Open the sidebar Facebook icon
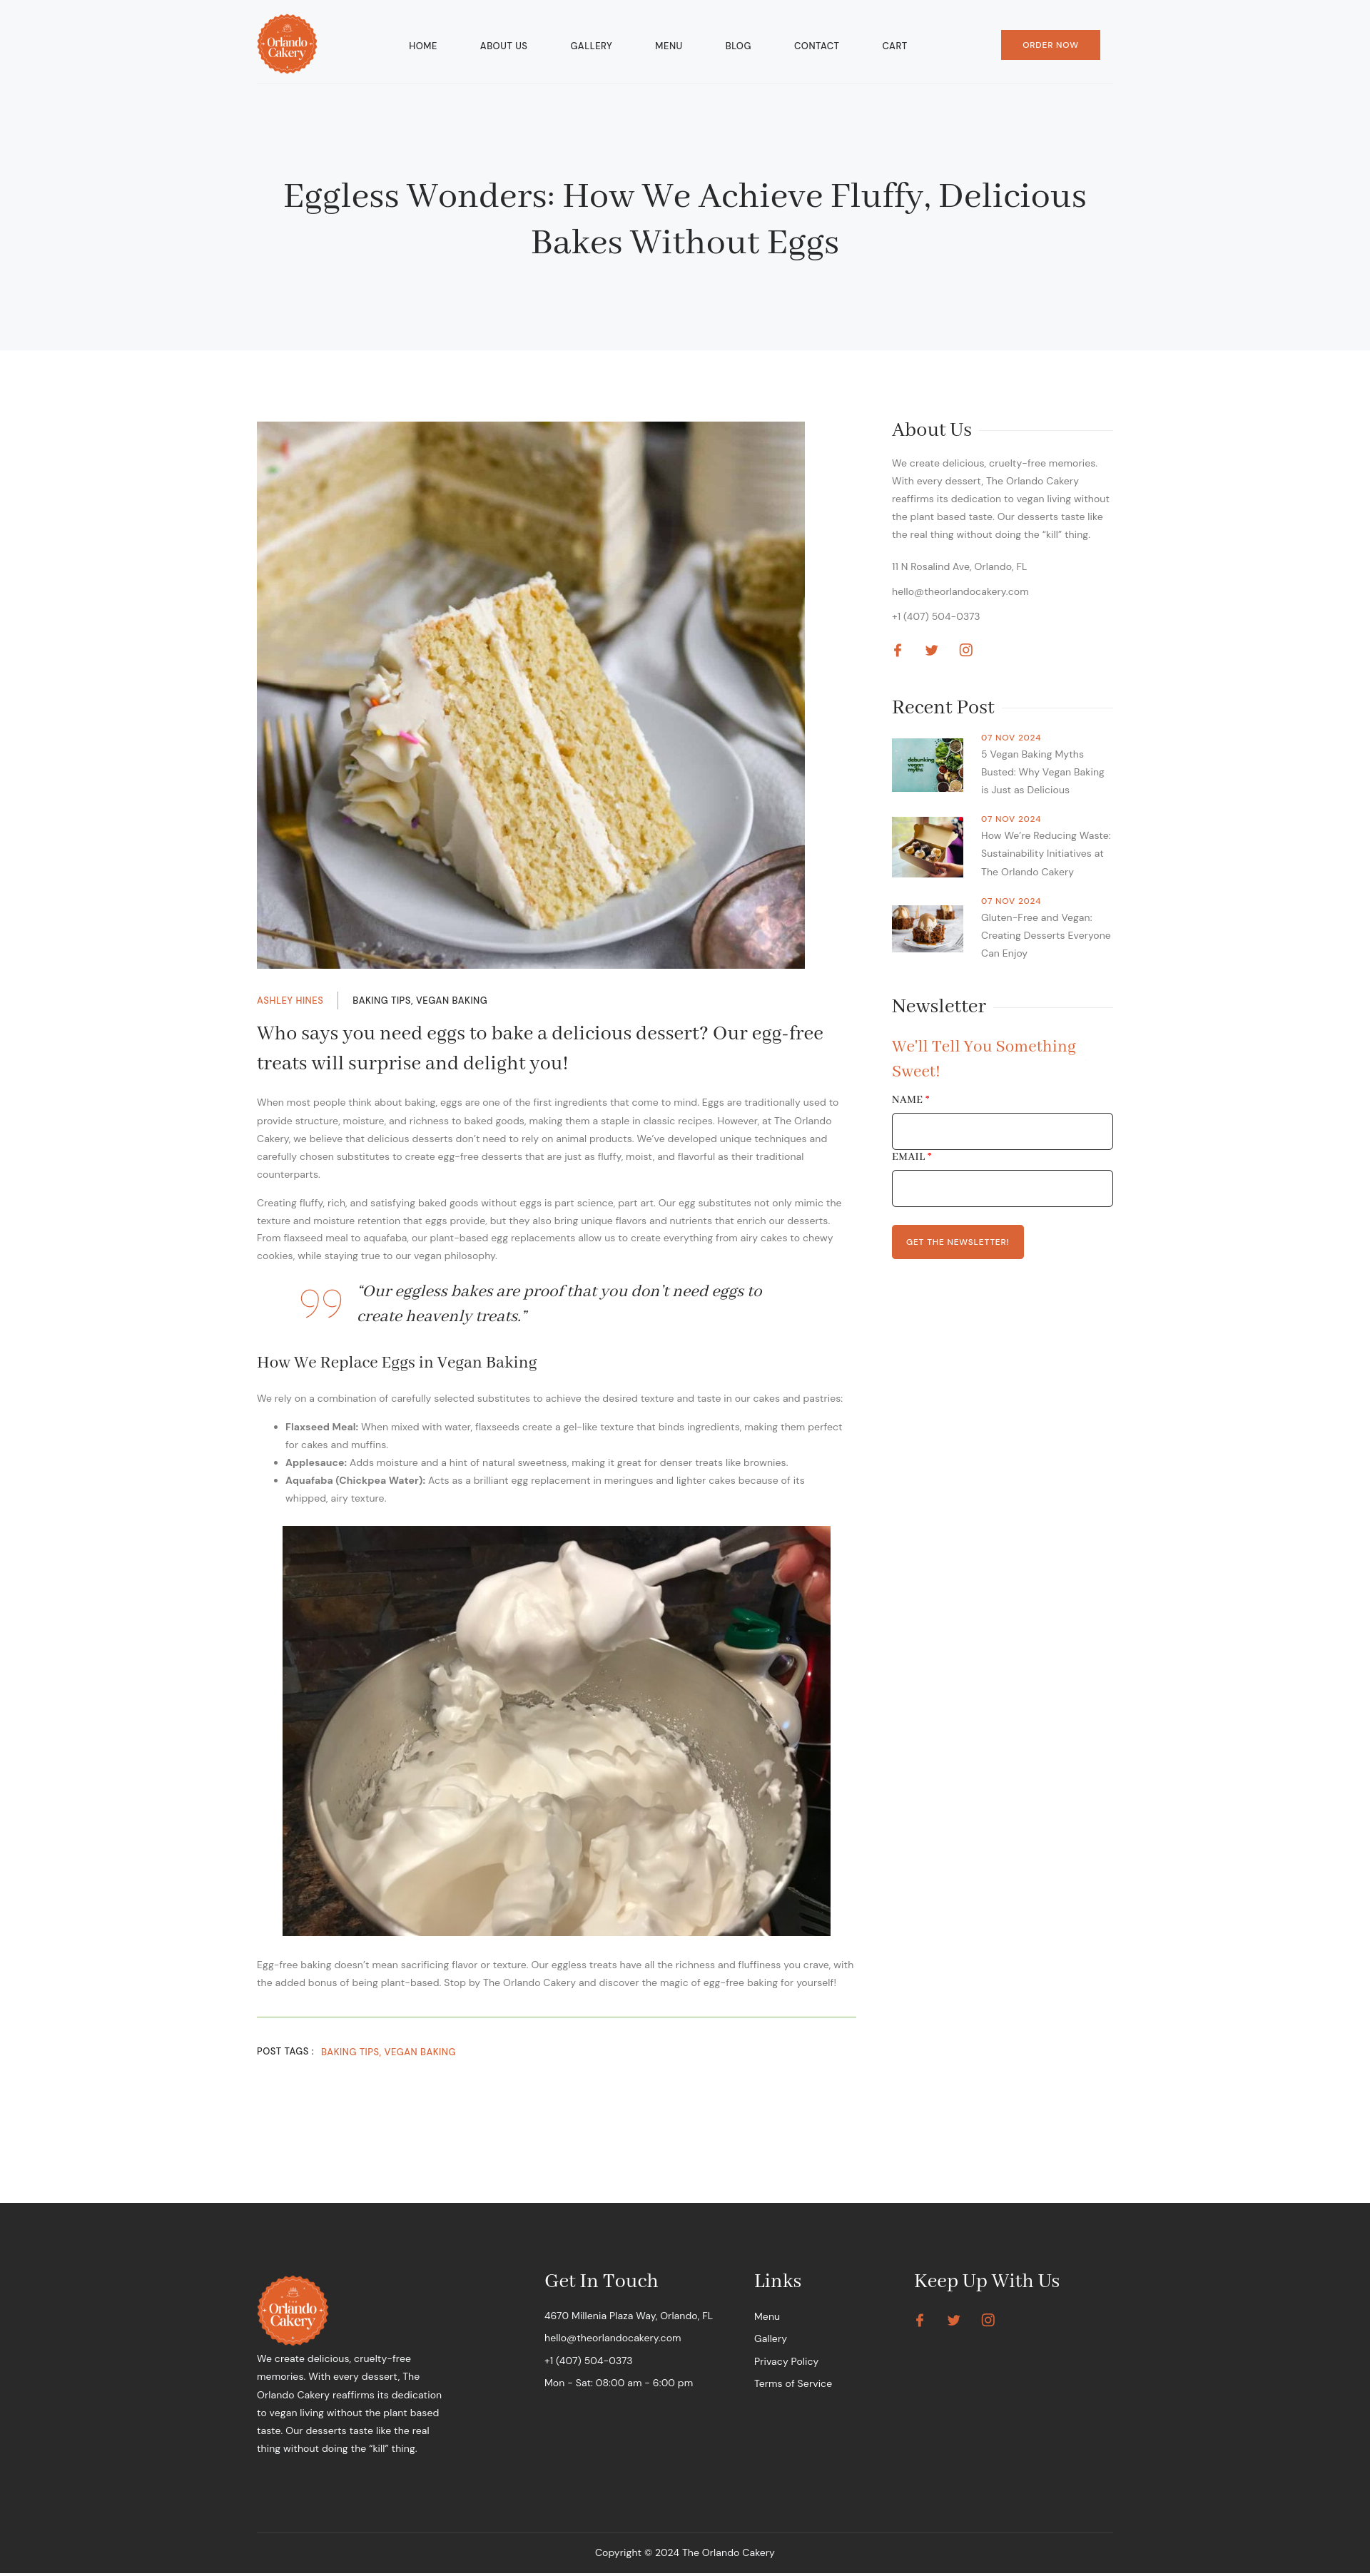Image resolution: width=1370 pixels, height=2576 pixels. pyautogui.click(x=898, y=650)
